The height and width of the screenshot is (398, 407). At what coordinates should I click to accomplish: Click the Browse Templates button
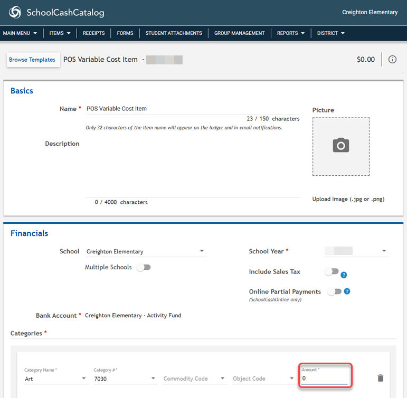pos(32,60)
